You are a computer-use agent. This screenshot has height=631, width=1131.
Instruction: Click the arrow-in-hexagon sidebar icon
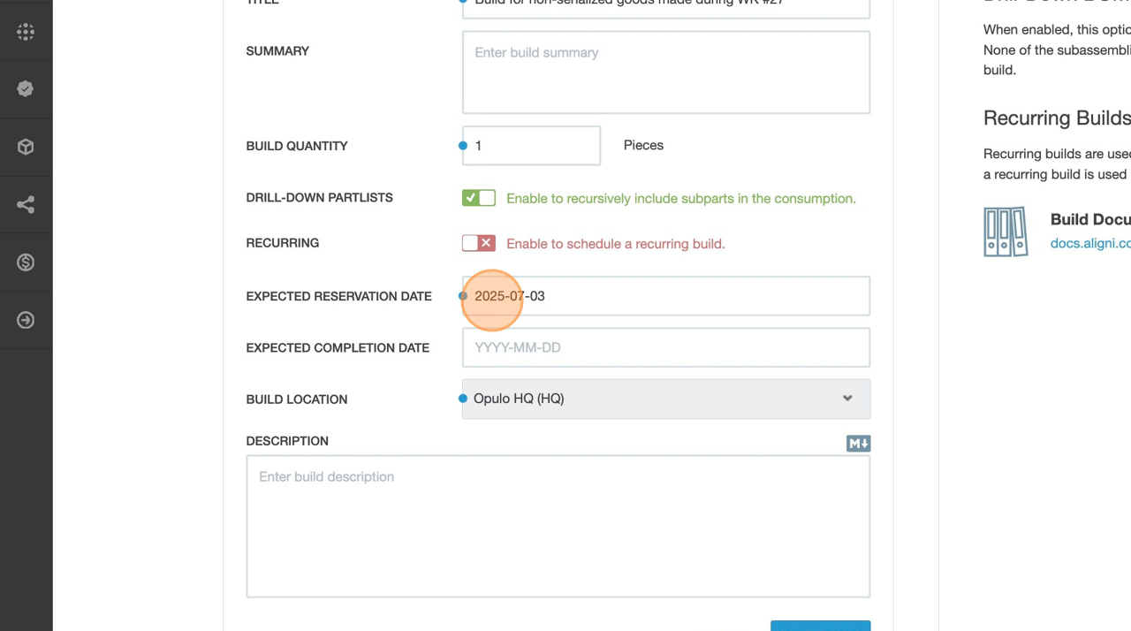point(26,320)
